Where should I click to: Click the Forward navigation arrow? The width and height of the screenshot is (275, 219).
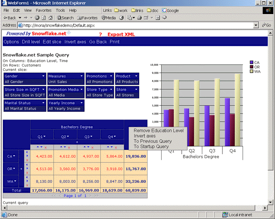(x=25, y=18)
